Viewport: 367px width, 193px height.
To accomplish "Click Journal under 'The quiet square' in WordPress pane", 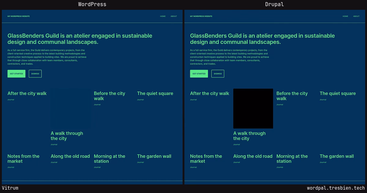I will pos(140,100).
